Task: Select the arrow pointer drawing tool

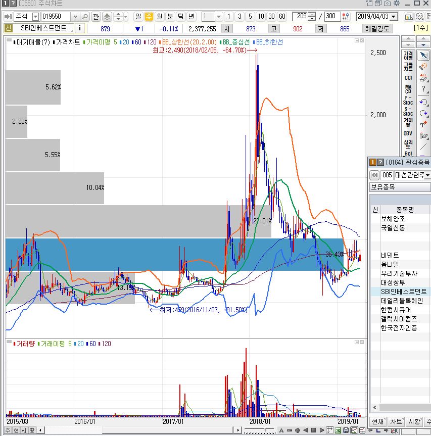Action: coord(423,56)
